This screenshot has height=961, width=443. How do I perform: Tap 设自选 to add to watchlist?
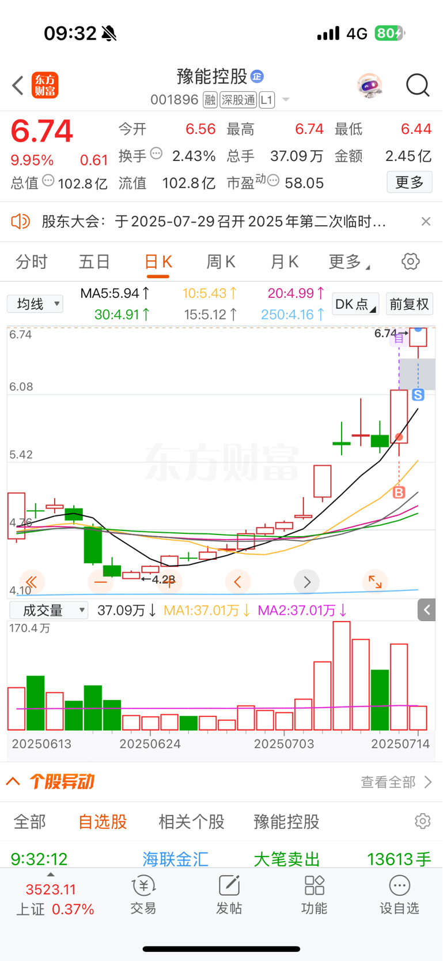point(399,895)
